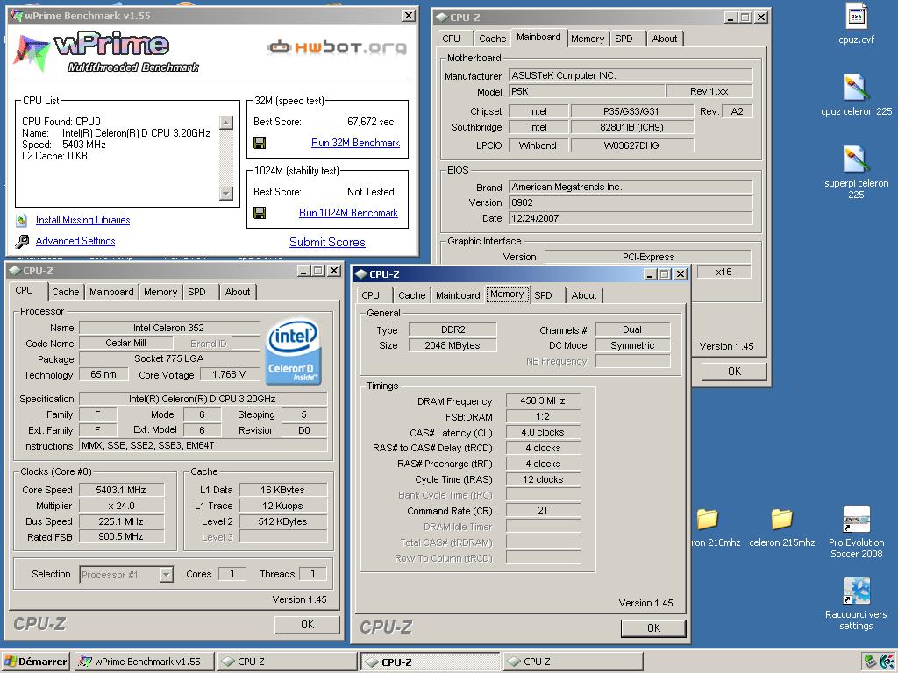This screenshot has width=898, height=673.
Task: Open SPD tab in CPU-Z CPU window
Action: click(x=196, y=292)
